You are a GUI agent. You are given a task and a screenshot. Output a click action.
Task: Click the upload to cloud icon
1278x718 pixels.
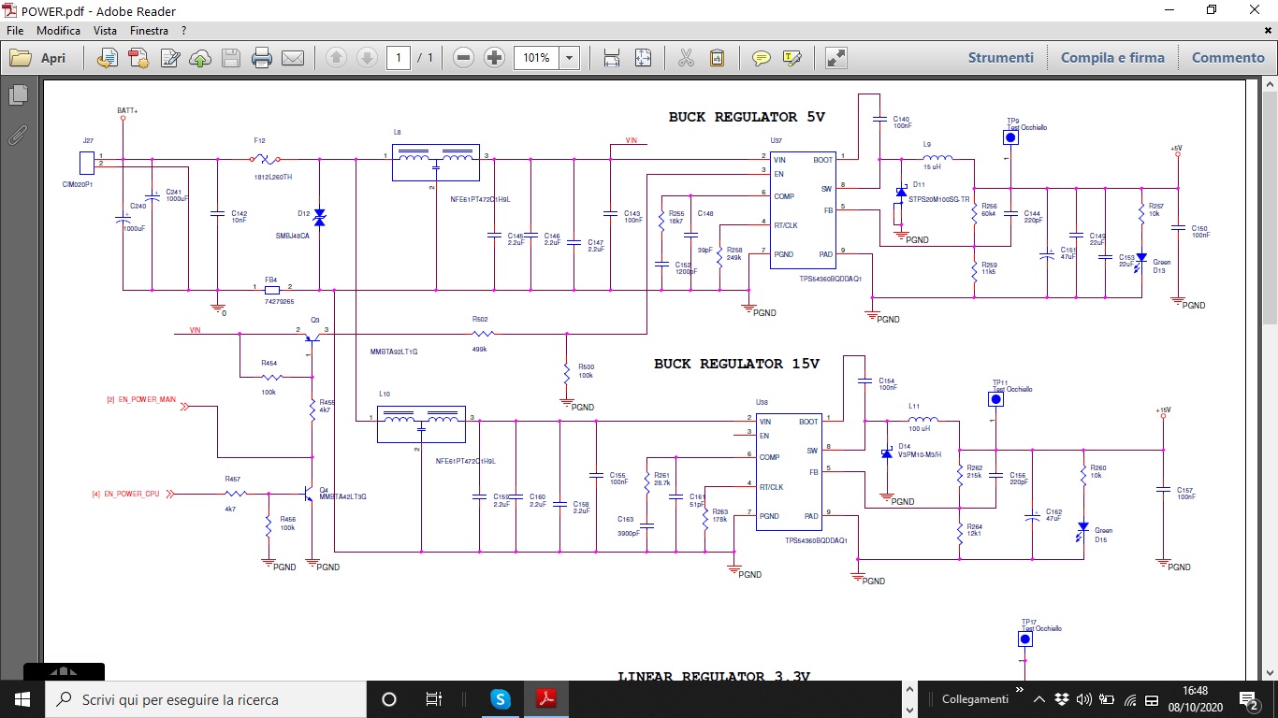(x=200, y=58)
